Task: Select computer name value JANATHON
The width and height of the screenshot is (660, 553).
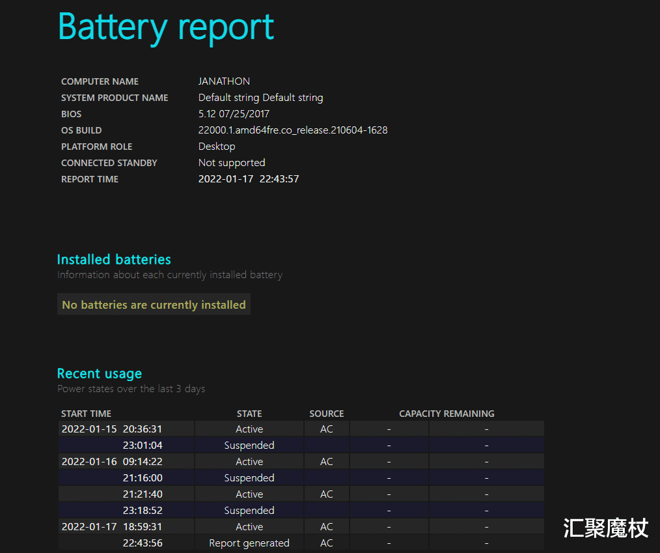Action: click(x=224, y=81)
